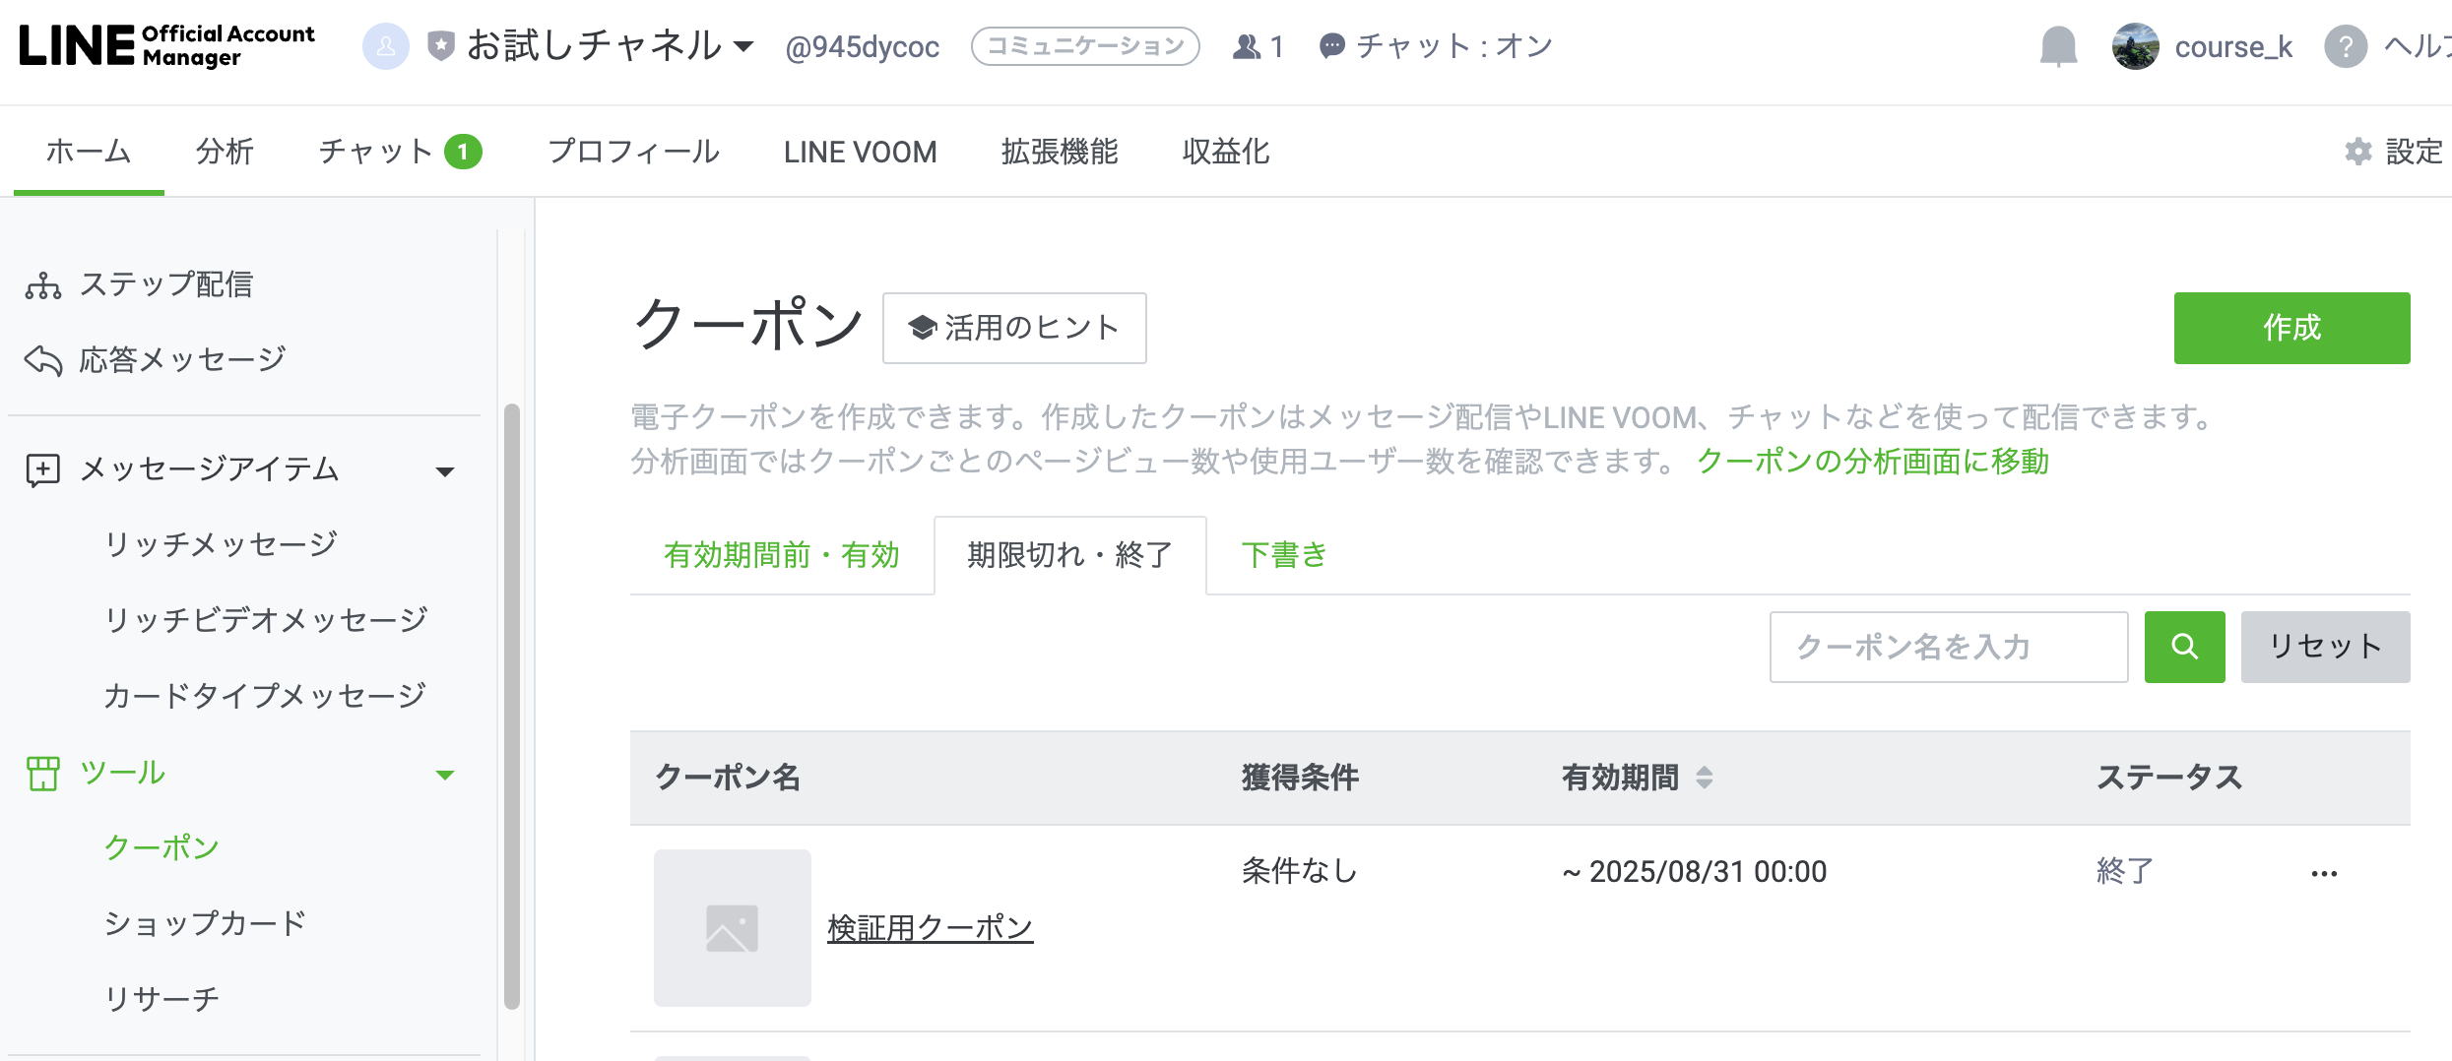Open リッチビデオメッセージ in the sidebar
This screenshot has width=2452, height=1061.
click(x=266, y=620)
